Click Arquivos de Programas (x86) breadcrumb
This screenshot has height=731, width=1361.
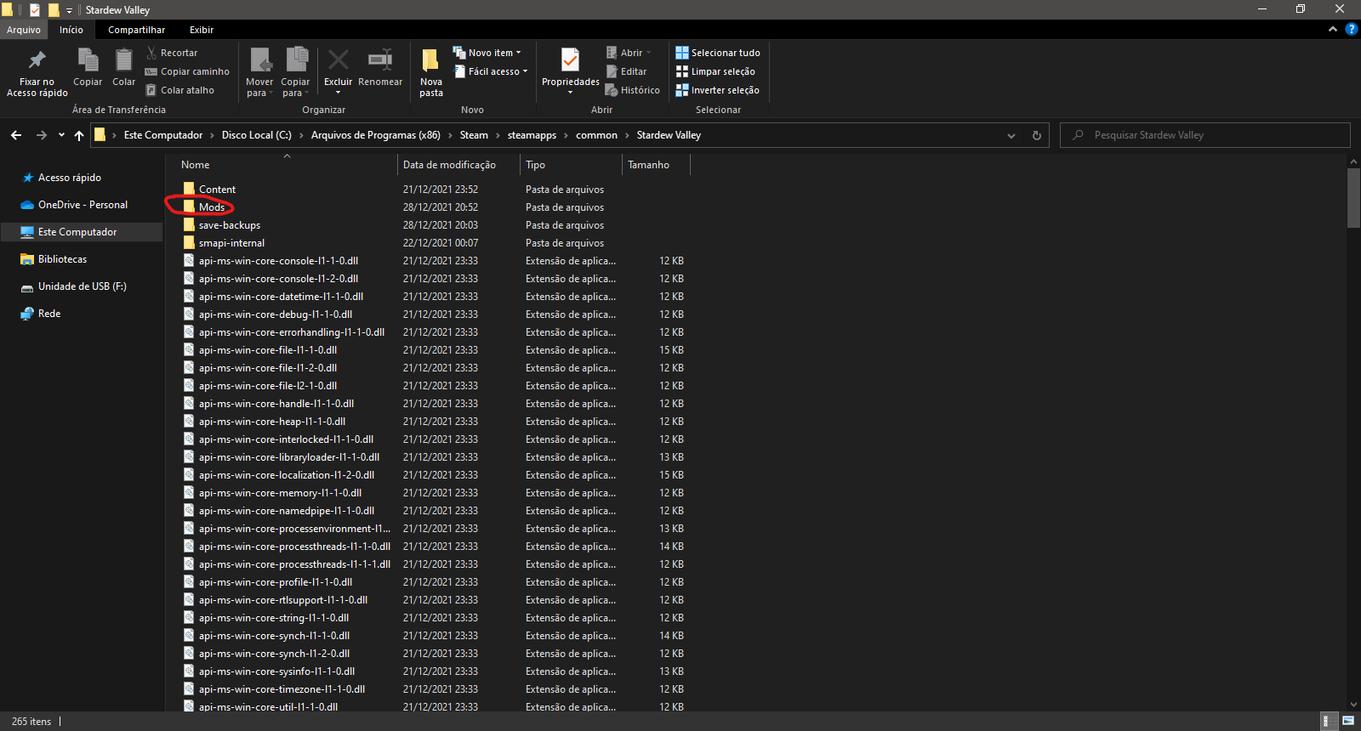point(376,135)
